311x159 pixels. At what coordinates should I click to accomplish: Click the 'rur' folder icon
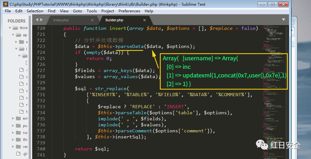pyautogui.click(x=18, y=133)
